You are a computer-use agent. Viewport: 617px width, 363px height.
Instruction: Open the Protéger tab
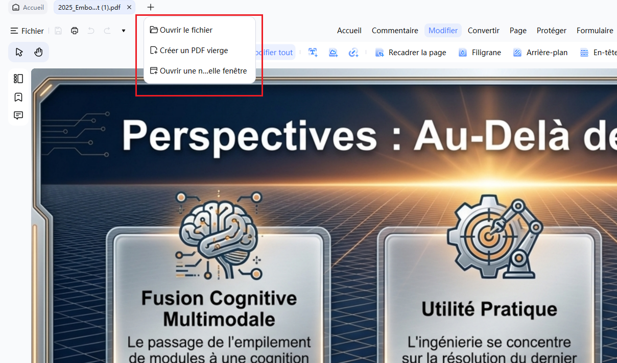click(x=552, y=31)
